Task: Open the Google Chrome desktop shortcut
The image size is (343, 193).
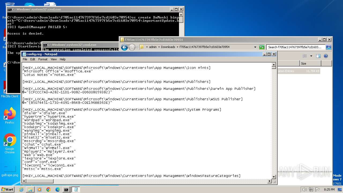Action: pyautogui.click(x=10, y=144)
